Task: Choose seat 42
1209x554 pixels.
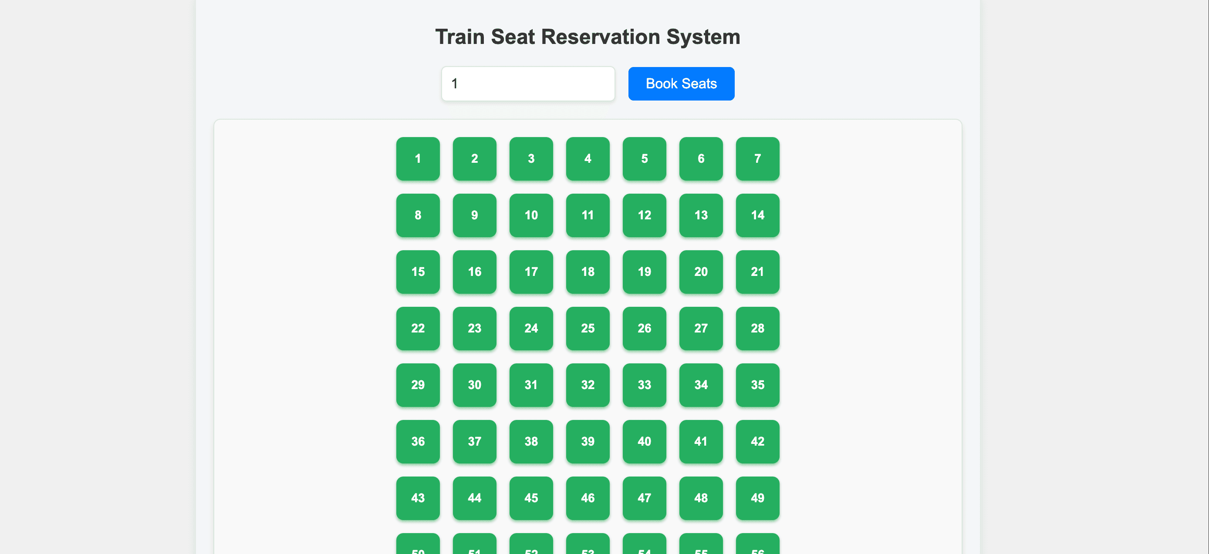Action: tap(757, 442)
